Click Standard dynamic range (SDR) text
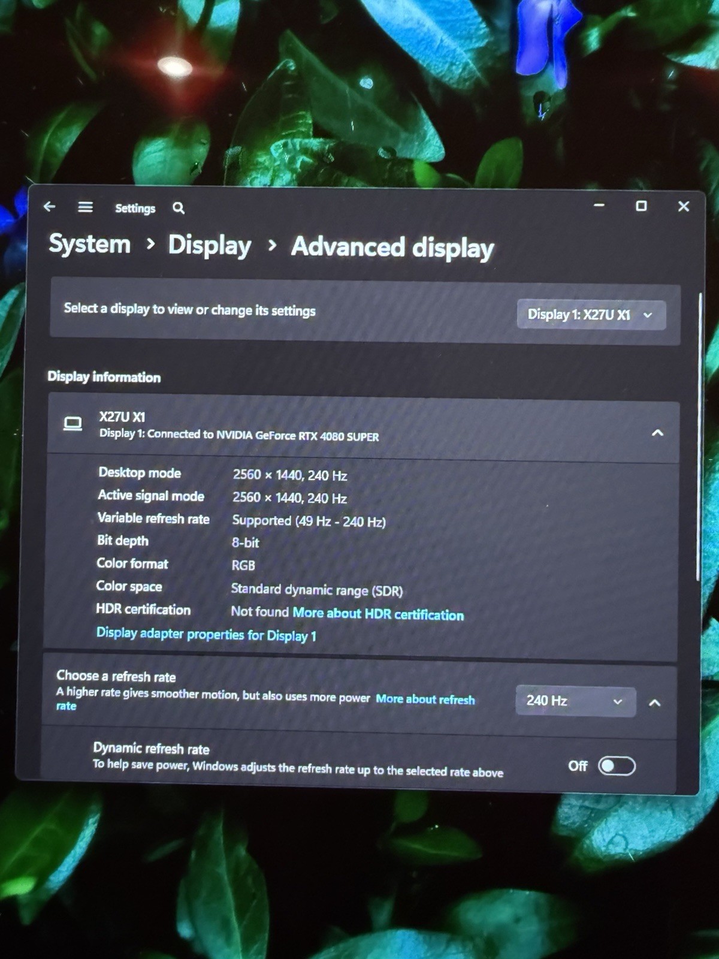The image size is (719, 959). pos(317,590)
